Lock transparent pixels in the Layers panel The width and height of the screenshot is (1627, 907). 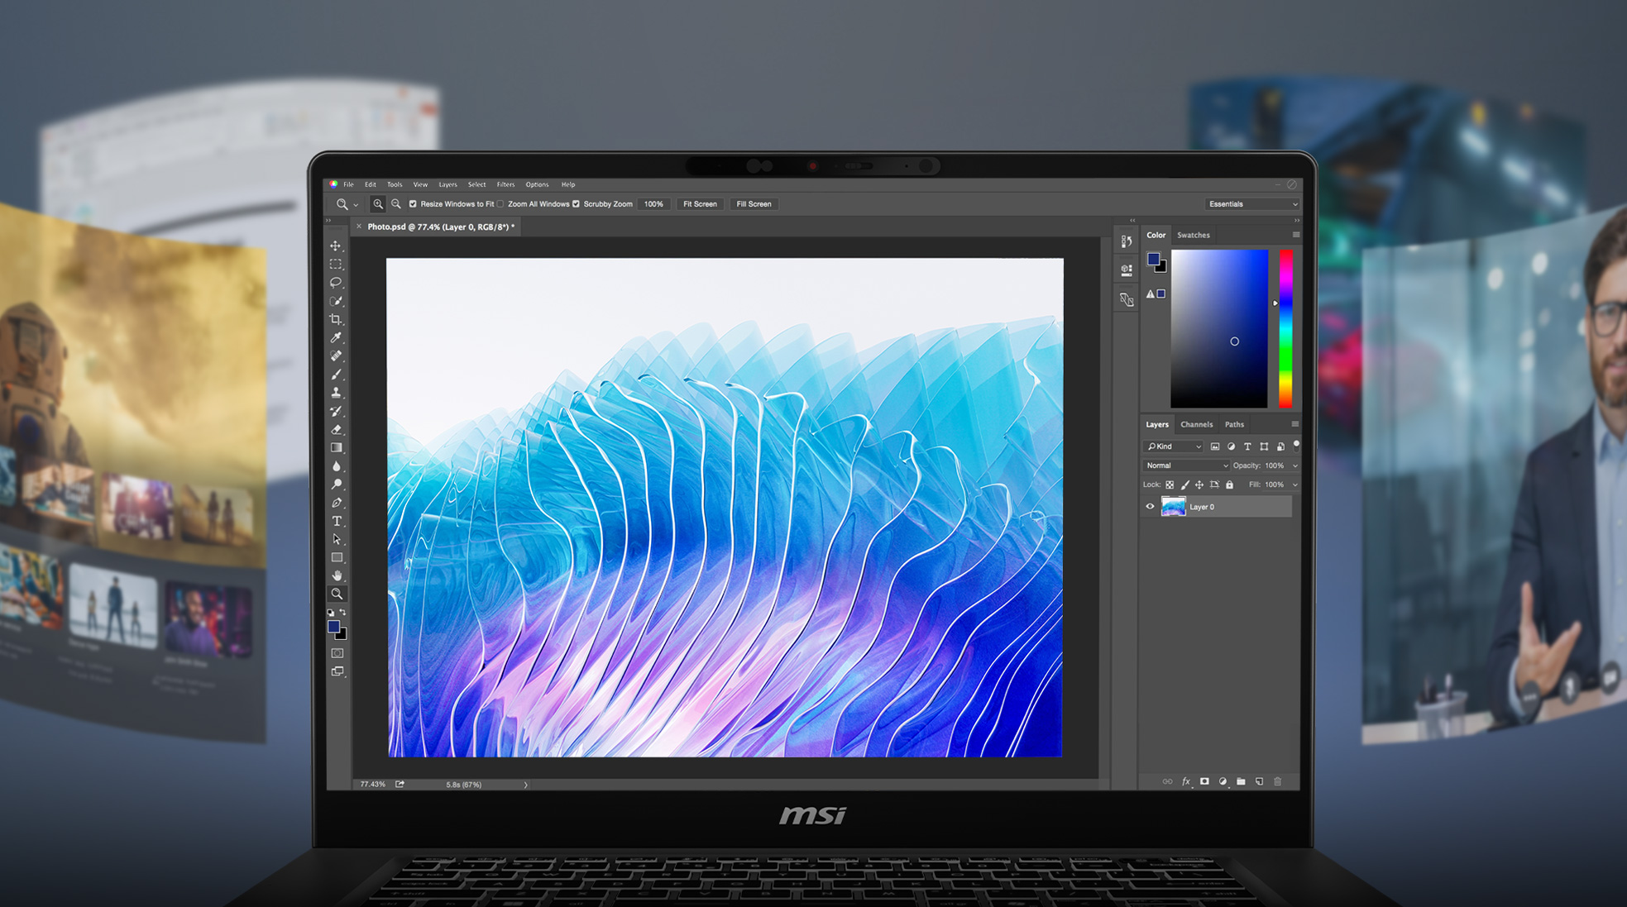1169,485
